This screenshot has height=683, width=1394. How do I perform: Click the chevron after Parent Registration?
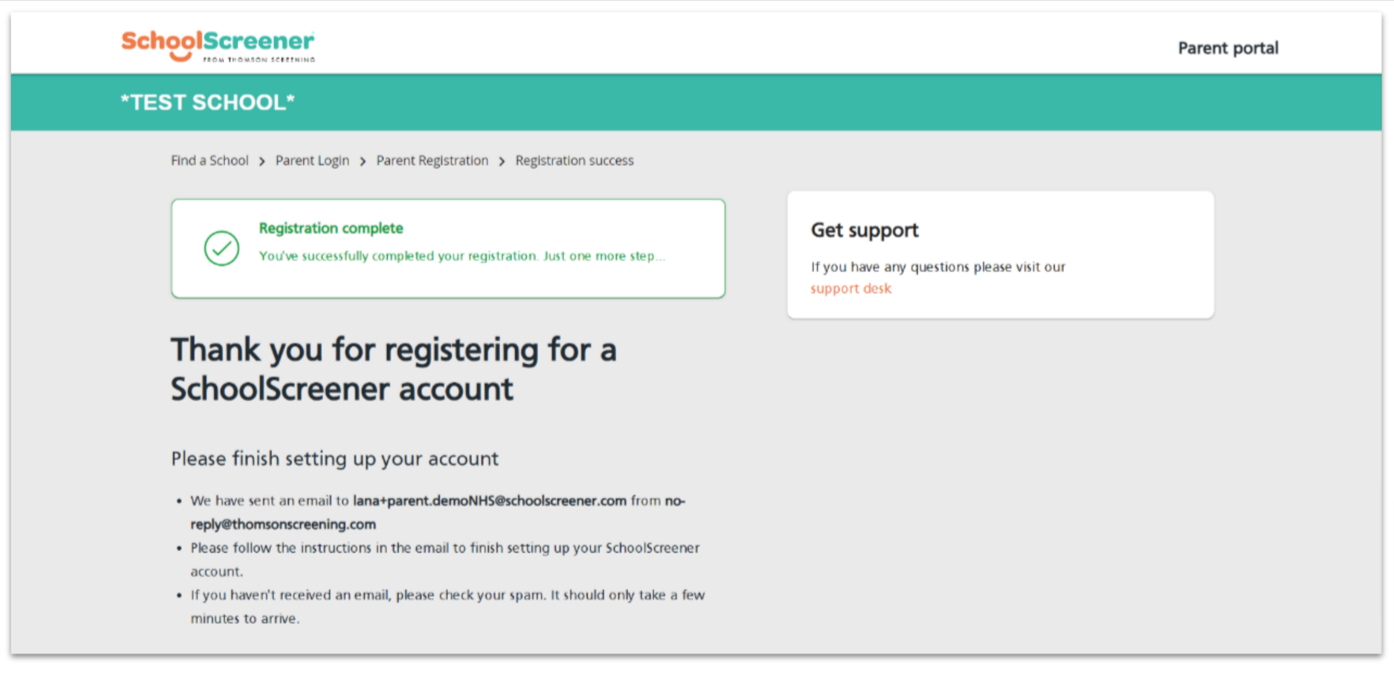coord(502,162)
